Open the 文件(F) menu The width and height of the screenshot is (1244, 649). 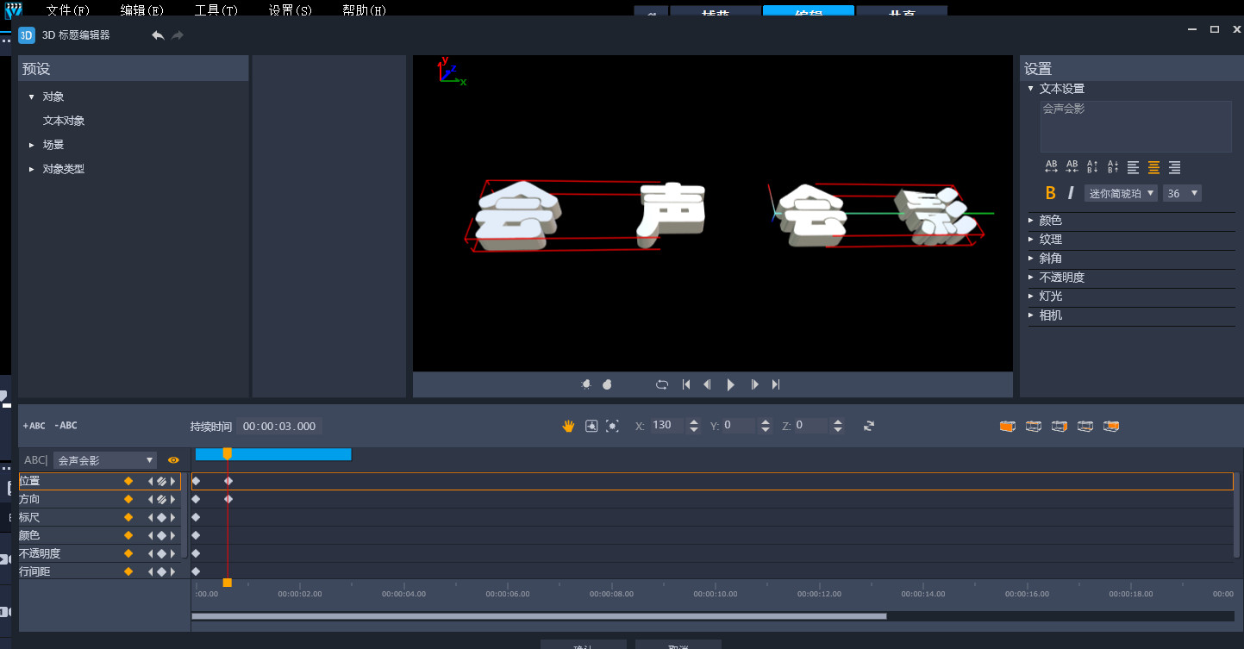(x=68, y=10)
